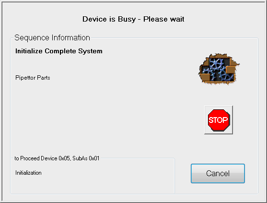Click the white STOP lettering in the octagon
Viewport: 267px width, 203px height.
[x=218, y=120]
